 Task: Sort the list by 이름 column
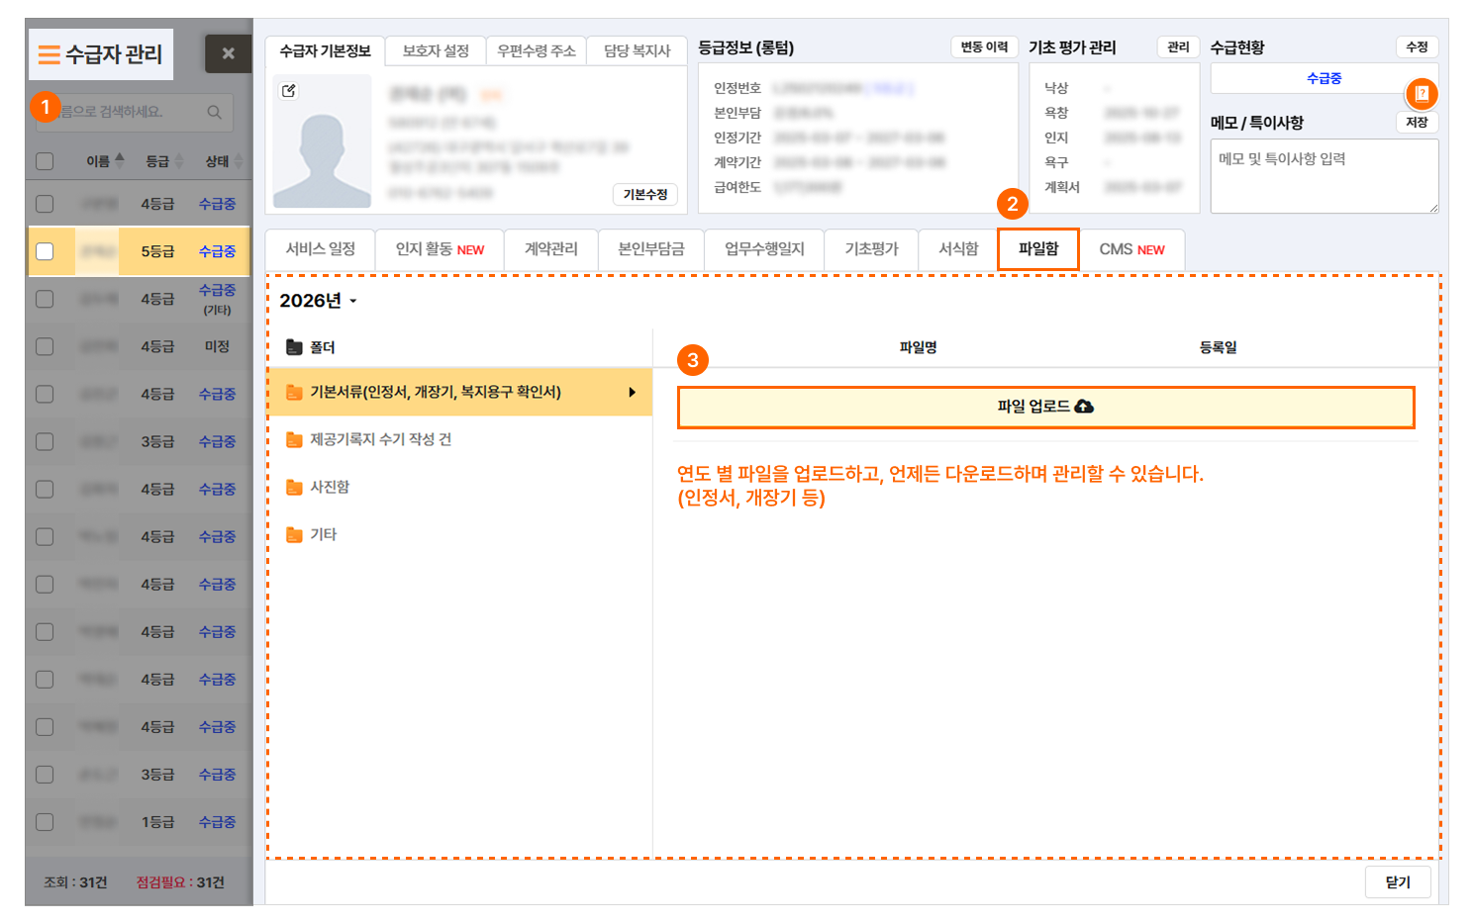(x=104, y=161)
